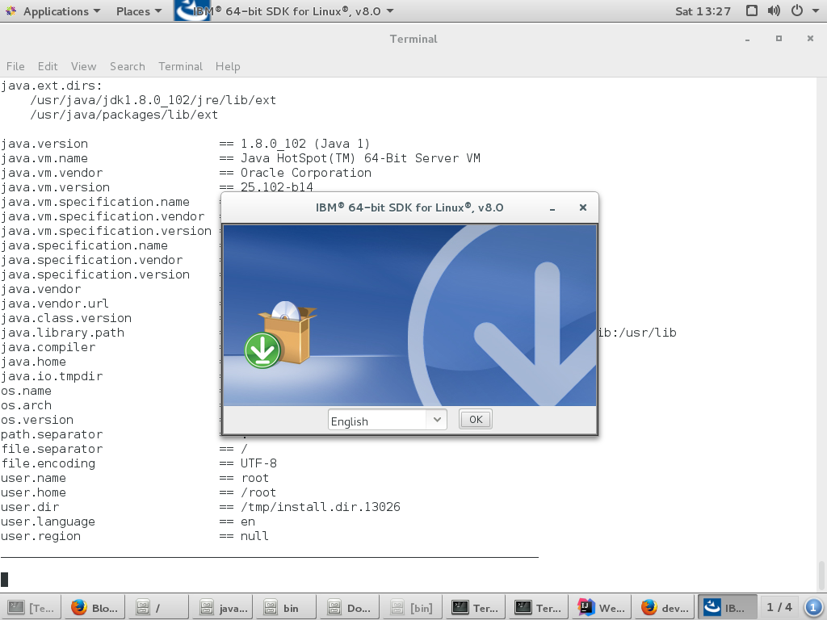Click the terminal cursor at the prompt

pyautogui.click(x=4, y=580)
